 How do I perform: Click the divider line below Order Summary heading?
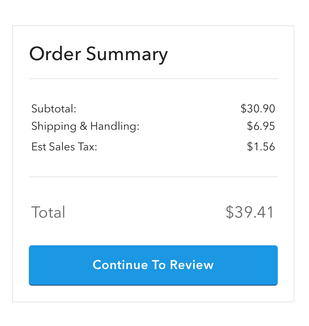(x=153, y=79)
